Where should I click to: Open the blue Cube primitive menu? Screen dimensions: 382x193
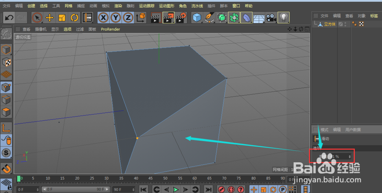(x=197, y=18)
